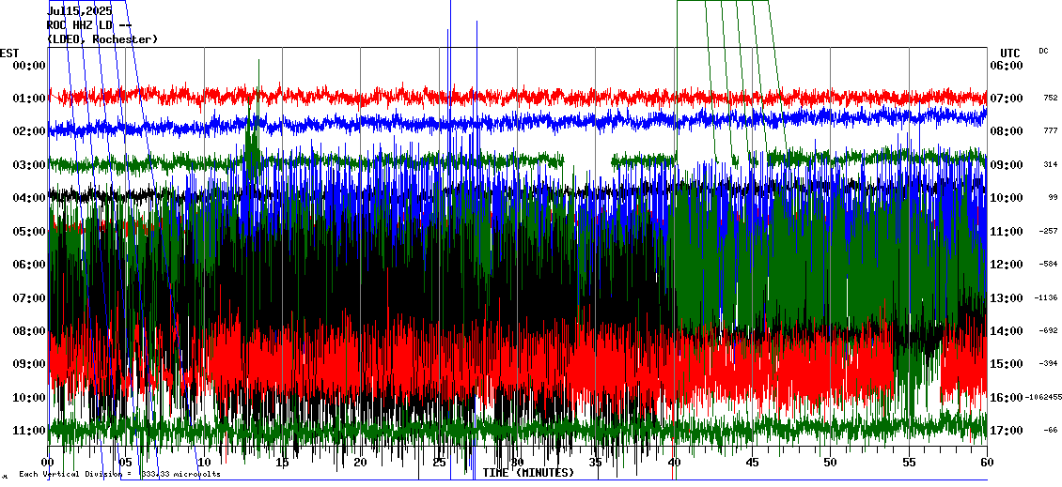Click the (LDEO, Rochester) location text

[x=102, y=39]
